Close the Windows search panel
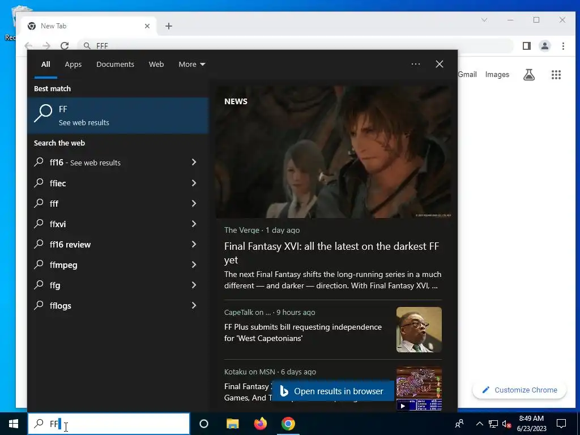The image size is (580, 435). (x=440, y=64)
